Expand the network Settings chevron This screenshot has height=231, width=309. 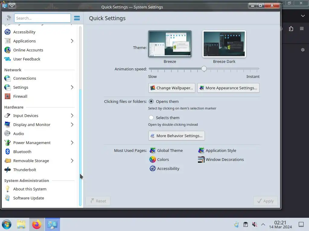(x=72, y=87)
